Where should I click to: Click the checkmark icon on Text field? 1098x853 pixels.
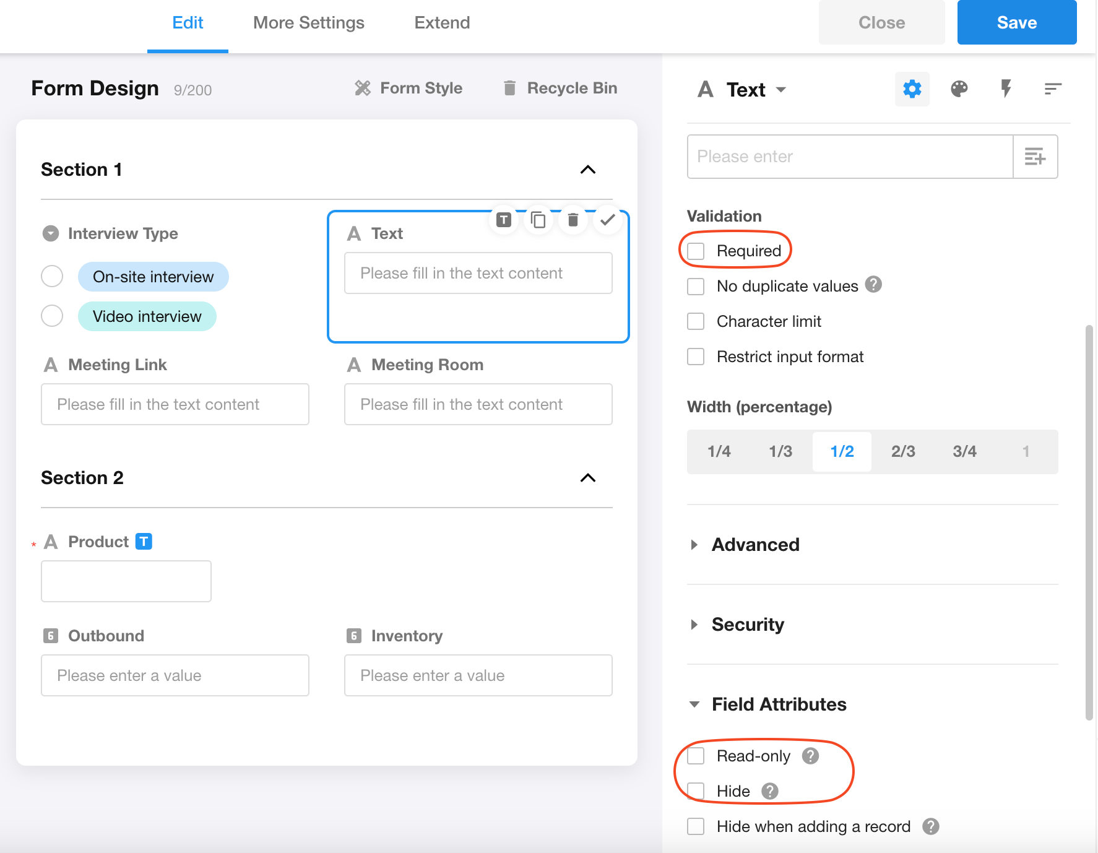(607, 220)
